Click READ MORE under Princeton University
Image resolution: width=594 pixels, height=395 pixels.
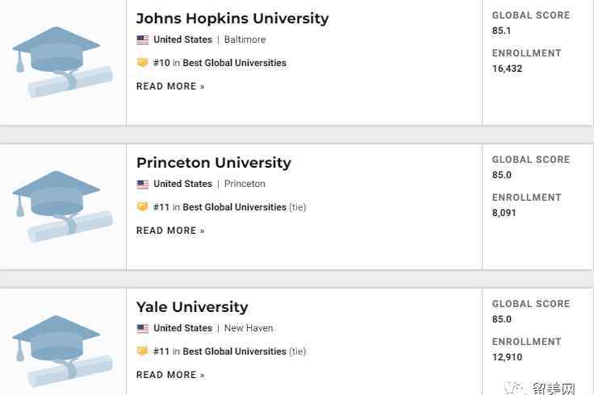[170, 231]
